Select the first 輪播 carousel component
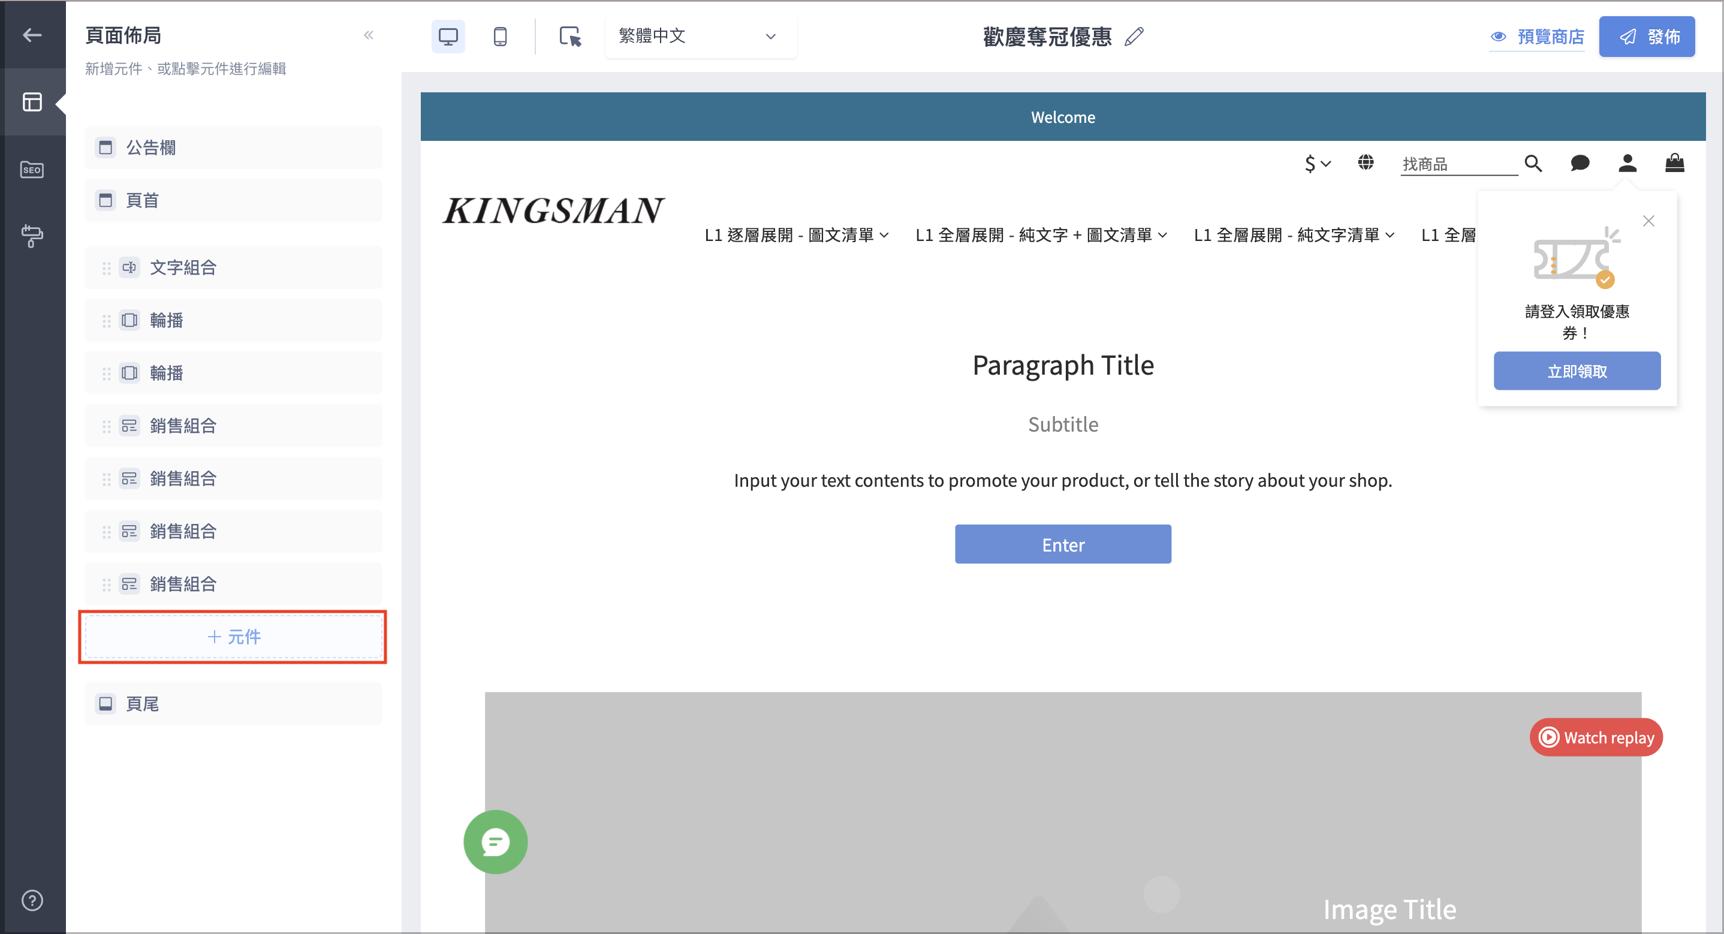Screen dimensions: 1724x934 (234, 320)
